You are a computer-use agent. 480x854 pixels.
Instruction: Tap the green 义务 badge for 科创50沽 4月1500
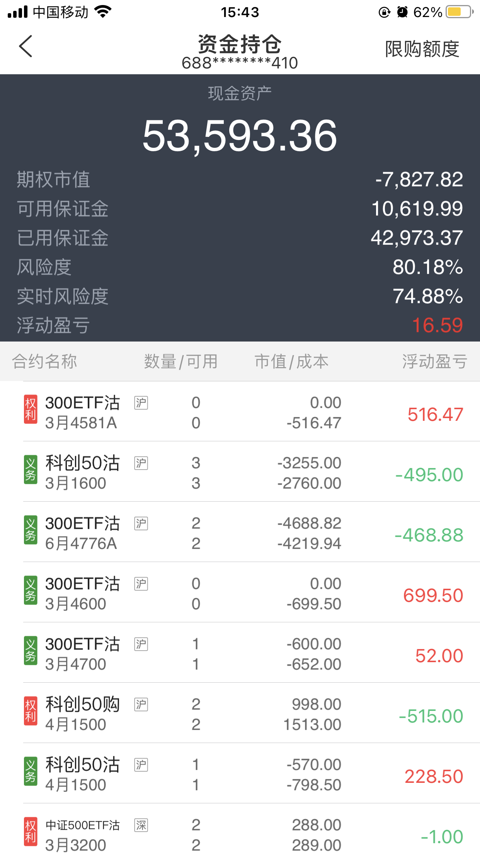[31, 771]
